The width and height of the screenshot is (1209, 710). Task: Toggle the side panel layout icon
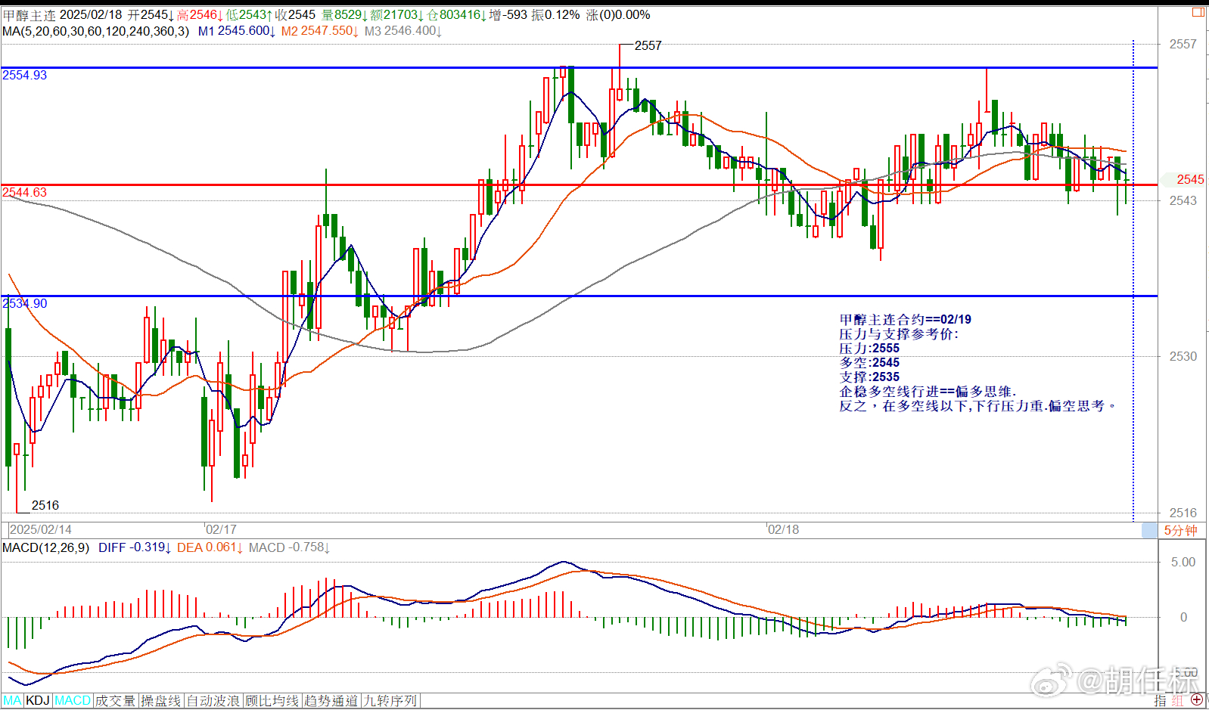pos(1198,12)
